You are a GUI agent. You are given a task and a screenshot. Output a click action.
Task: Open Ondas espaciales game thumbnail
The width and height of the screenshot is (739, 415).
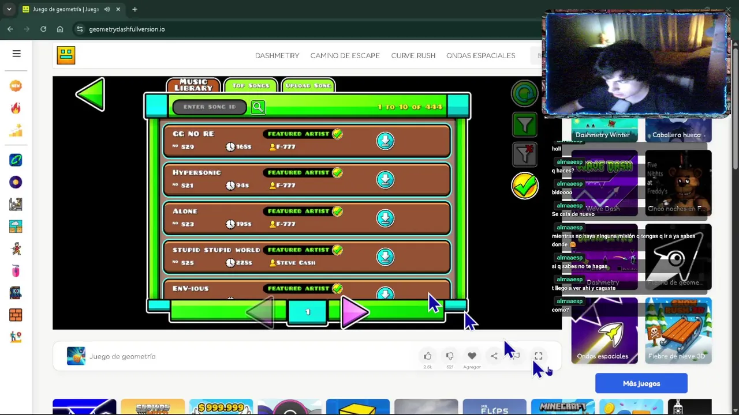[604, 330]
